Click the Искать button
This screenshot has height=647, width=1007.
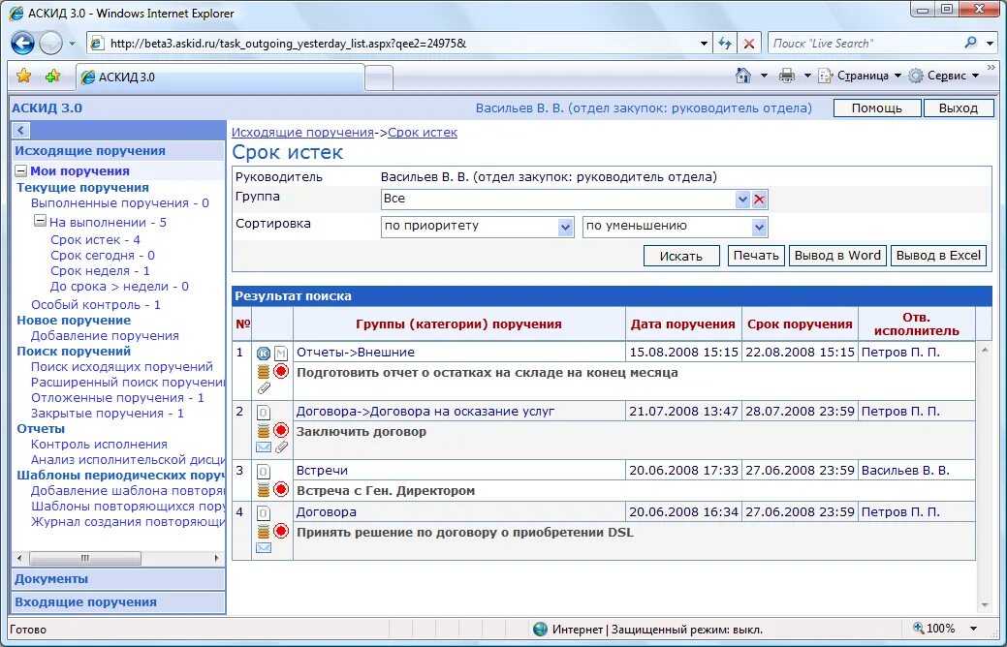681,256
